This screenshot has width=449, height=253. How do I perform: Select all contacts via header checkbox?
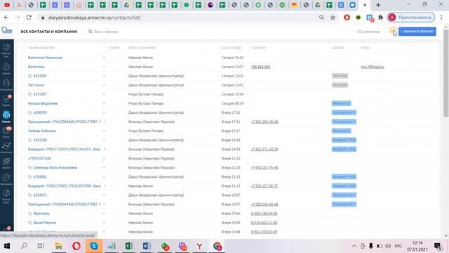tap(23, 48)
